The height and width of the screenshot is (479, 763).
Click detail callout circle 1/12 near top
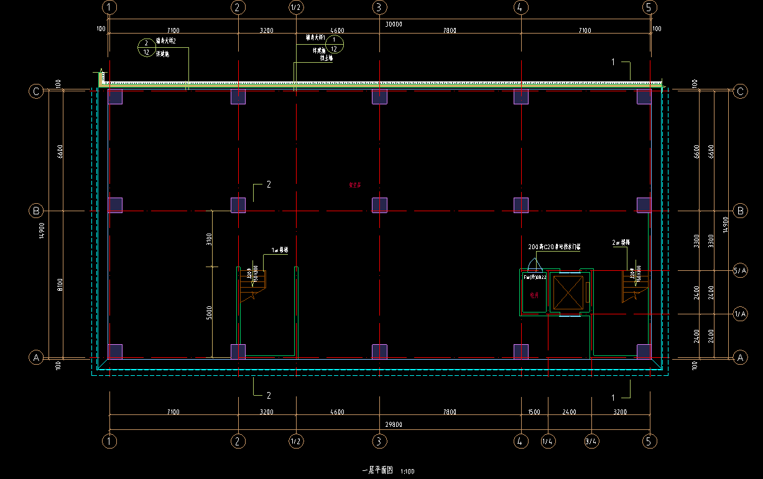click(334, 44)
